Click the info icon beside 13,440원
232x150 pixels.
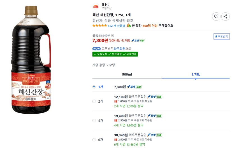point(113,36)
